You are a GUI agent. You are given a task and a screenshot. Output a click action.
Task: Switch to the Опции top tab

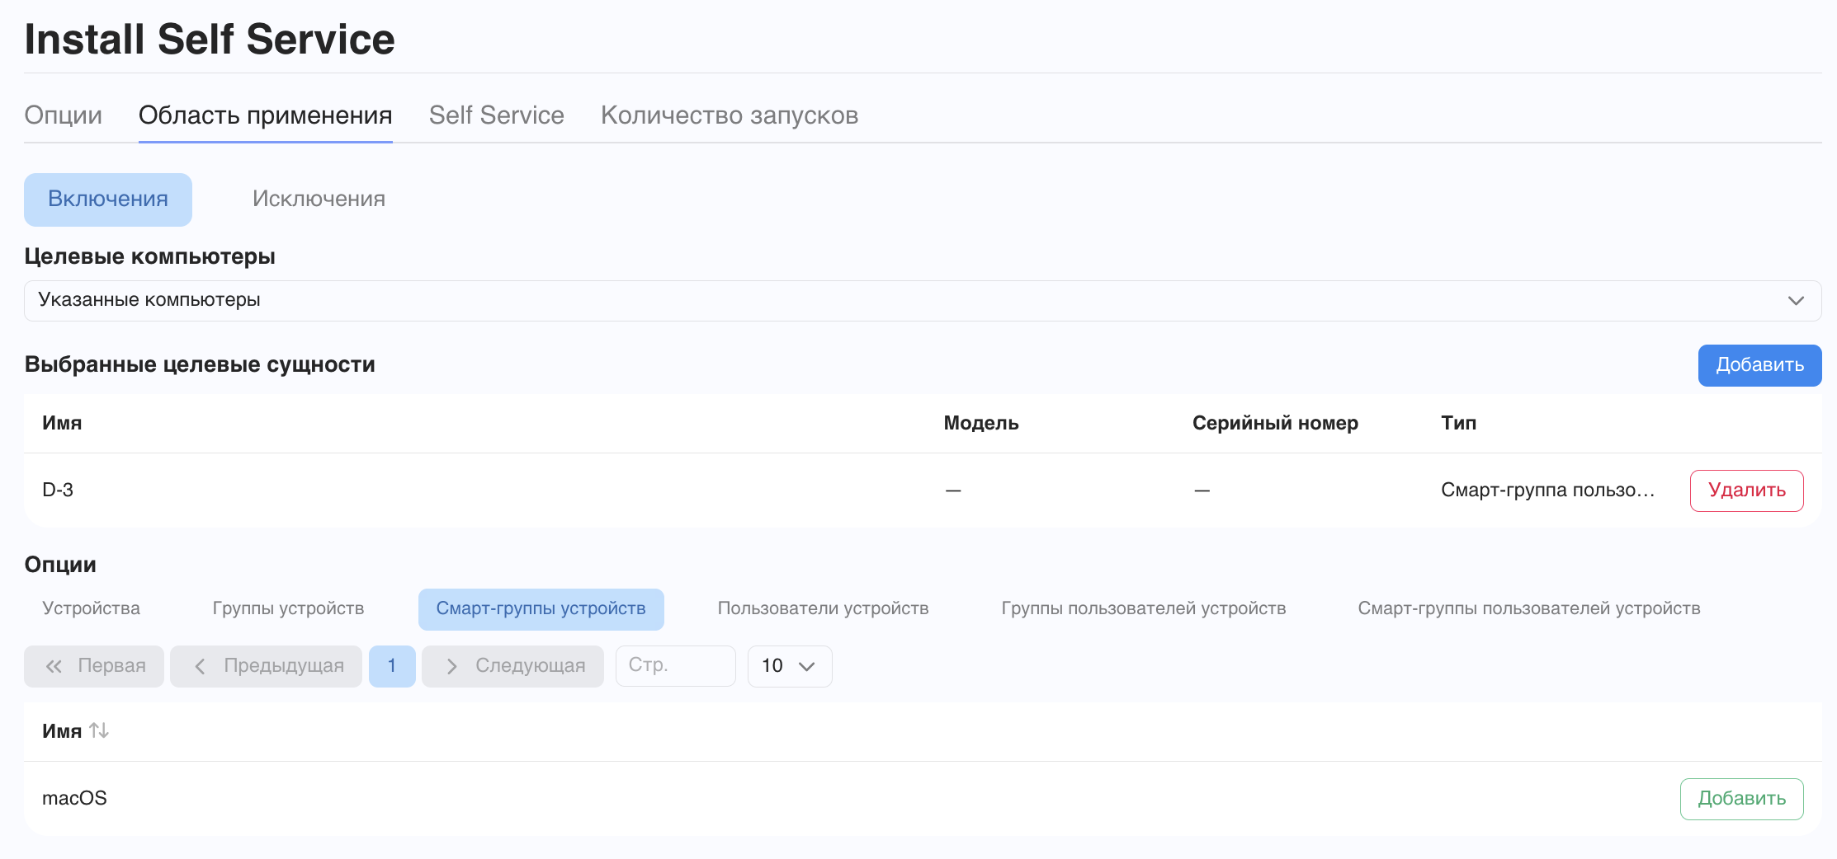click(x=64, y=115)
